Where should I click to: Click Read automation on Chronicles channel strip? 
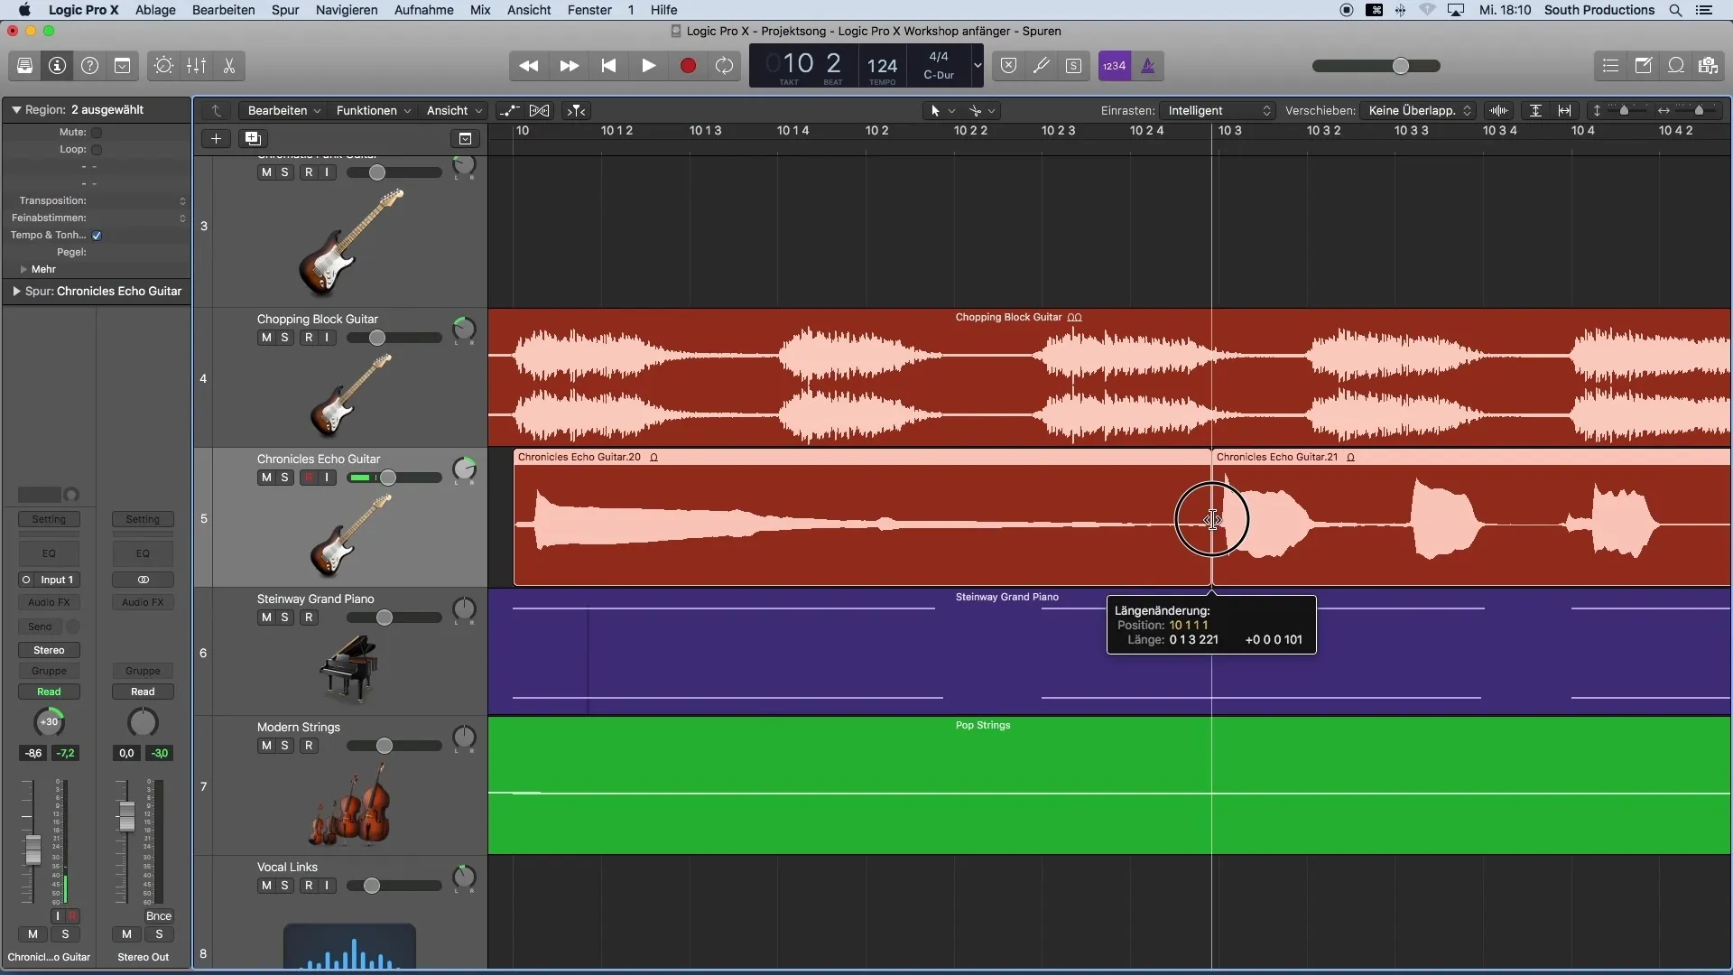(x=49, y=692)
